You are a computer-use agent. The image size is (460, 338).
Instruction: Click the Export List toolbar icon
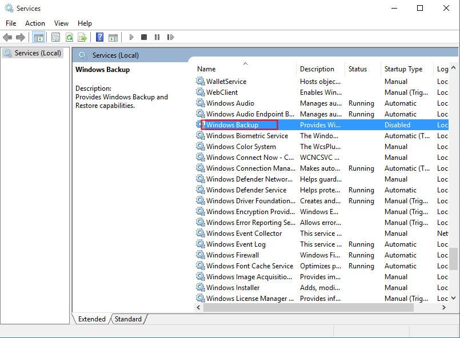click(82, 37)
